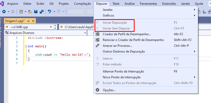
Task: Open the Ferramentas menu
Action: click(x=148, y=4)
